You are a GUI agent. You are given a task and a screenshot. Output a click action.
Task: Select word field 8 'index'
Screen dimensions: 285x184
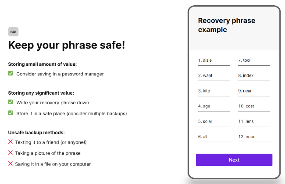click(x=254, y=76)
